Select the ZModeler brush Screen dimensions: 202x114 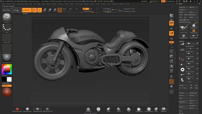[88, 110]
